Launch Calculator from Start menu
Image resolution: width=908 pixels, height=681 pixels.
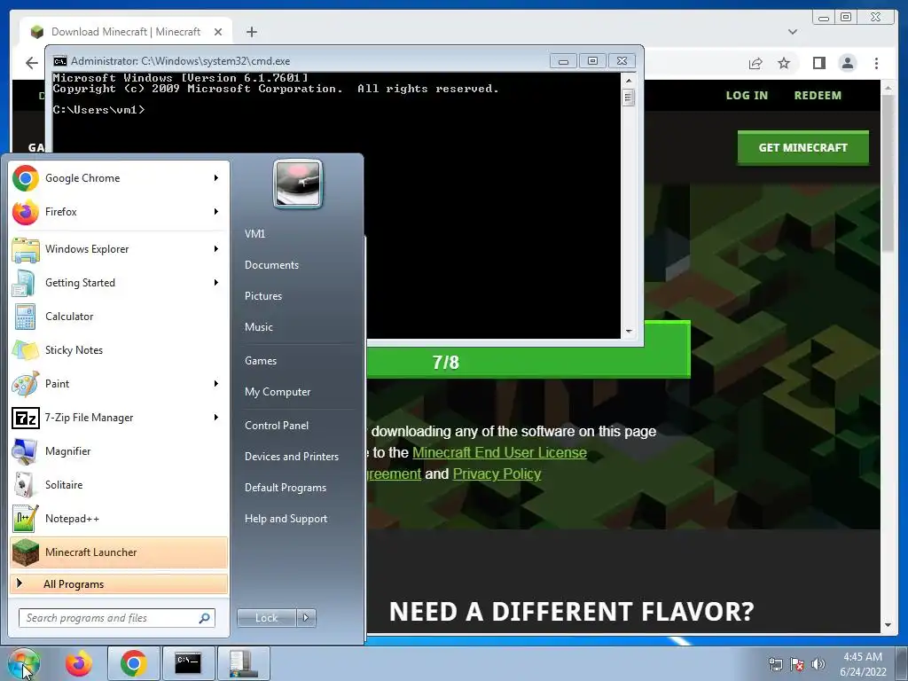click(119, 317)
